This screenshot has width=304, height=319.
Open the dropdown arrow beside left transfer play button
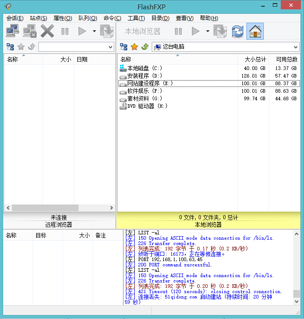(x=94, y=31)
